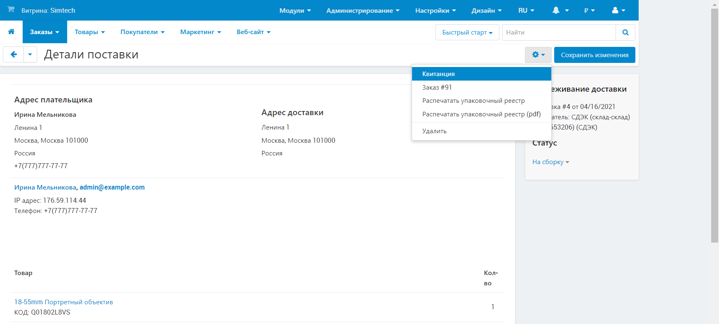This screenshot has height=324, width=719.
Task: Expand the status dropdown 'На сборку'
Action: coord(550,162)
